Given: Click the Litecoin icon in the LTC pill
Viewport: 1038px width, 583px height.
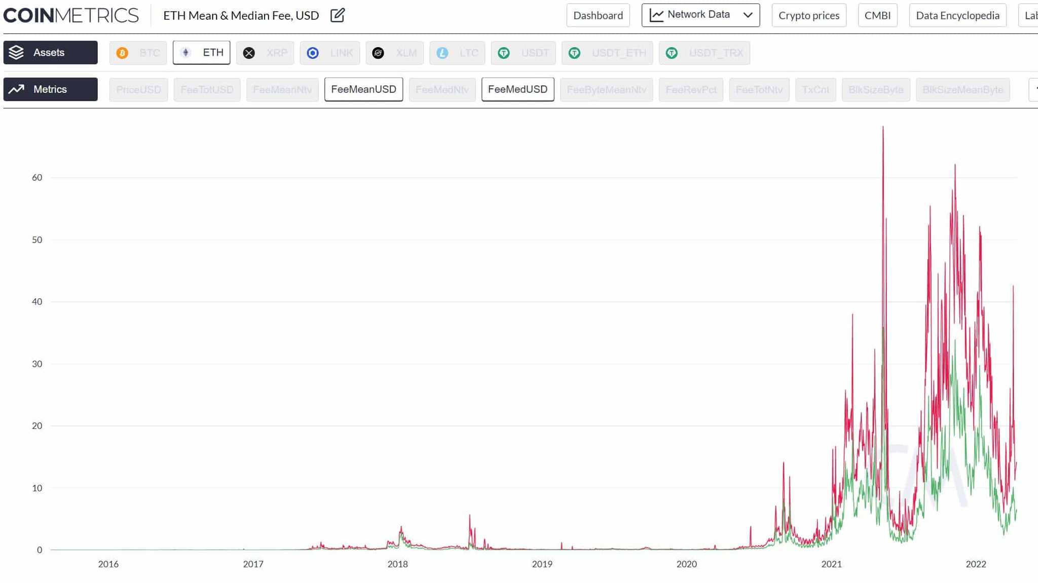Looking at the screenshot, I should (442, 53).
